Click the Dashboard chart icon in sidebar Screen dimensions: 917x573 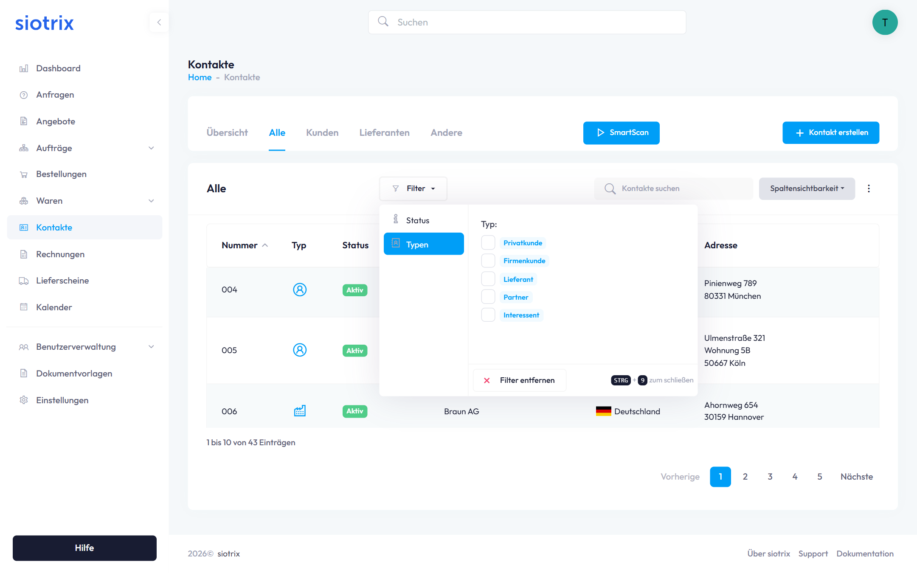click(x=24, y=68)
